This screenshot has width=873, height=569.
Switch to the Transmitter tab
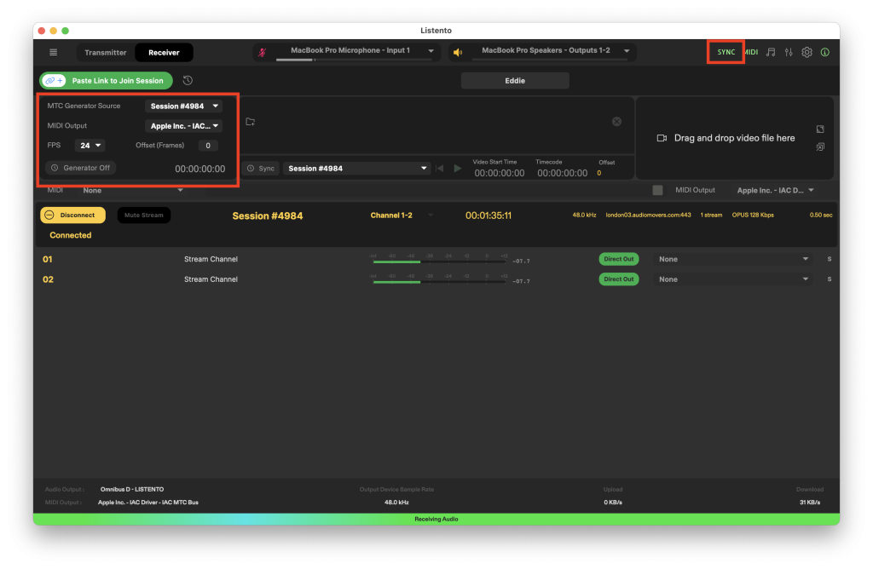coord(105,52)
